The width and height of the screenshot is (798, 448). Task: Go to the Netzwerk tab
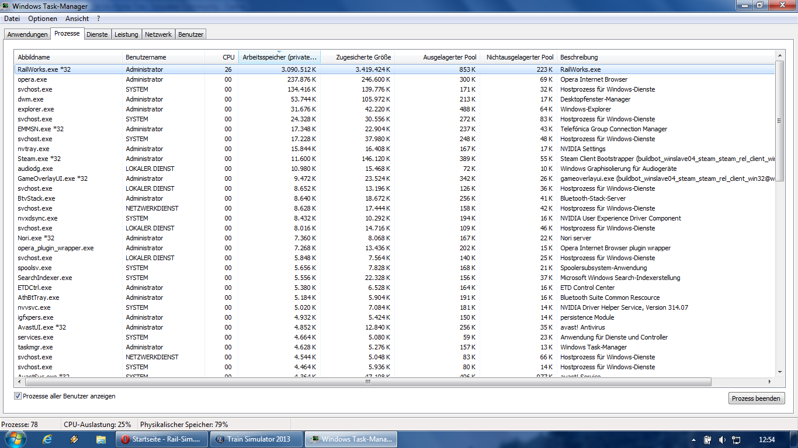point(158,34)
